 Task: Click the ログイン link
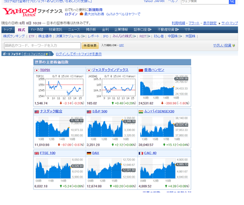click(71, 14)
